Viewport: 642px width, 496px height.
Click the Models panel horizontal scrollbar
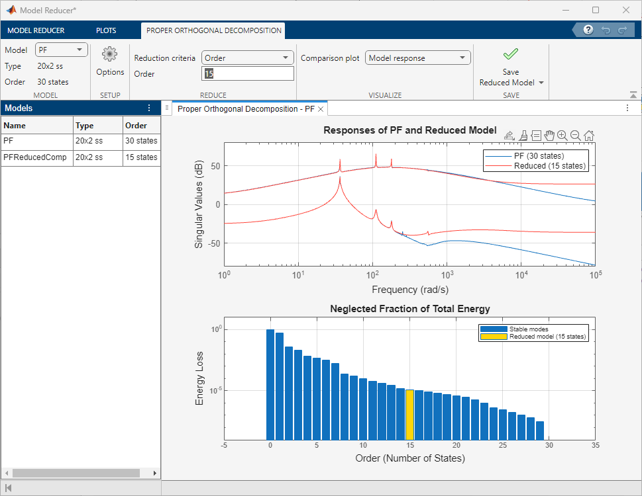click(76, 474)
